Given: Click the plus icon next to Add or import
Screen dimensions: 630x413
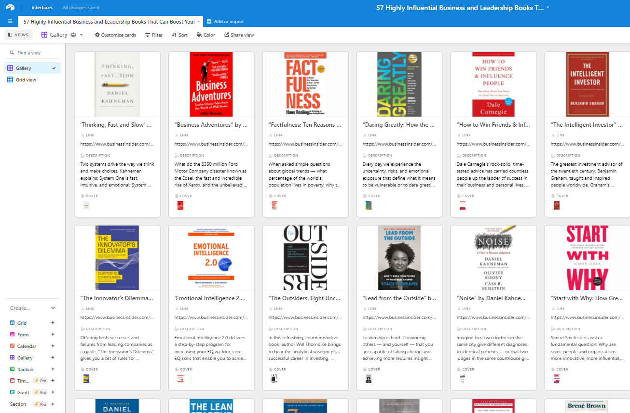Looking at the screenshot, I should (x=209, y=22).
